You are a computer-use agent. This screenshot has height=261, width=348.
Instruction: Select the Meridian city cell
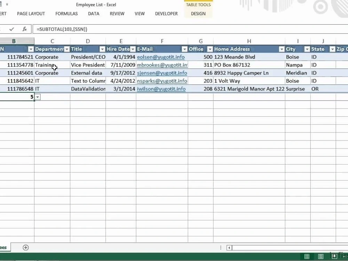[298, 73]
